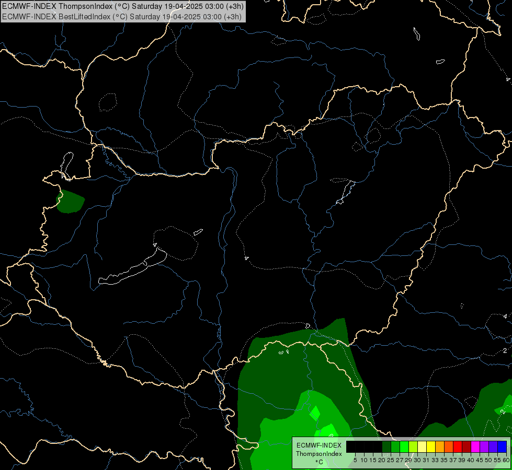The height and width of the screenshot is (470, 512).
Task: Click legend tick value 60
Action: 506,460
